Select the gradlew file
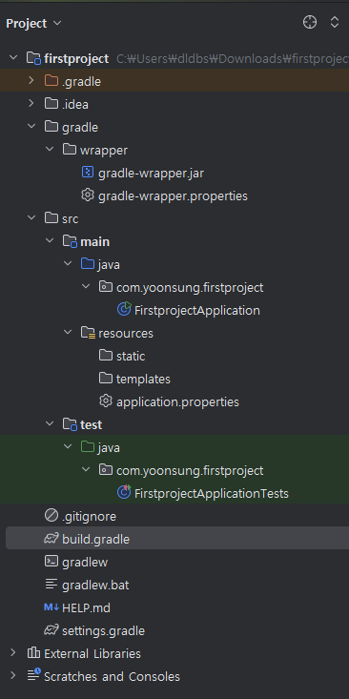 click(x=85, y=562)
